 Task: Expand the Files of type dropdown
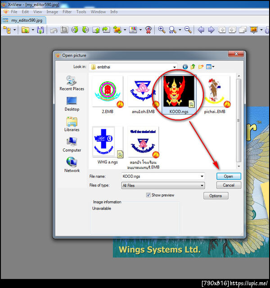(x=202, y=186)
